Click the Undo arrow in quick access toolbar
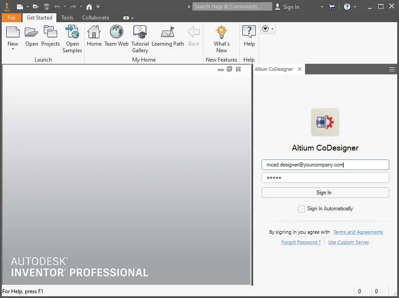This screenshot has width=399, height=298. [x=57, y=7]
